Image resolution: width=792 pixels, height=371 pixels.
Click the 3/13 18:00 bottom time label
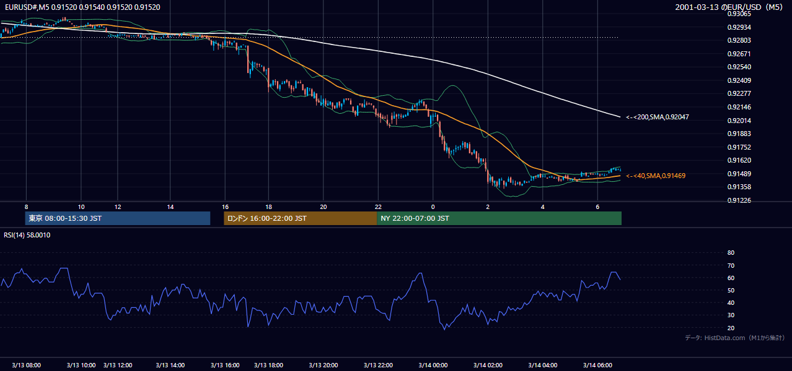[269, 365]
